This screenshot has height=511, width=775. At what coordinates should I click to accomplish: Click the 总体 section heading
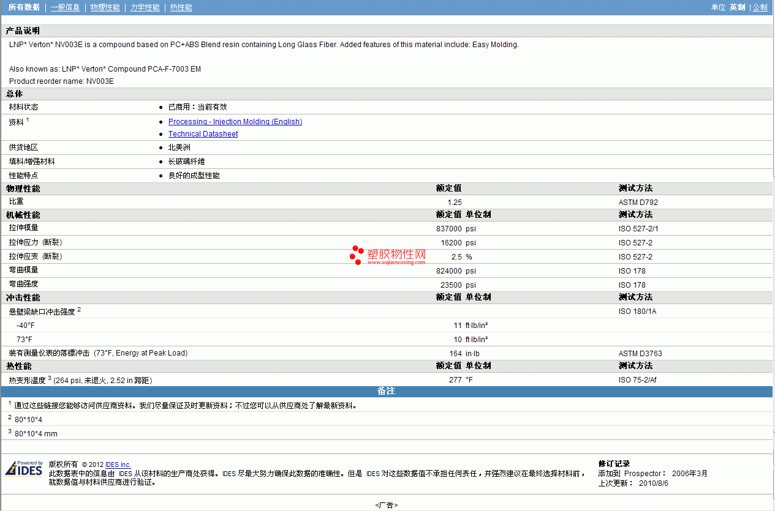click(x=15, y=94)
